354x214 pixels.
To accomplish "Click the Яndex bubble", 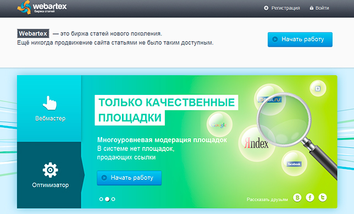I will tap(257, 143).
